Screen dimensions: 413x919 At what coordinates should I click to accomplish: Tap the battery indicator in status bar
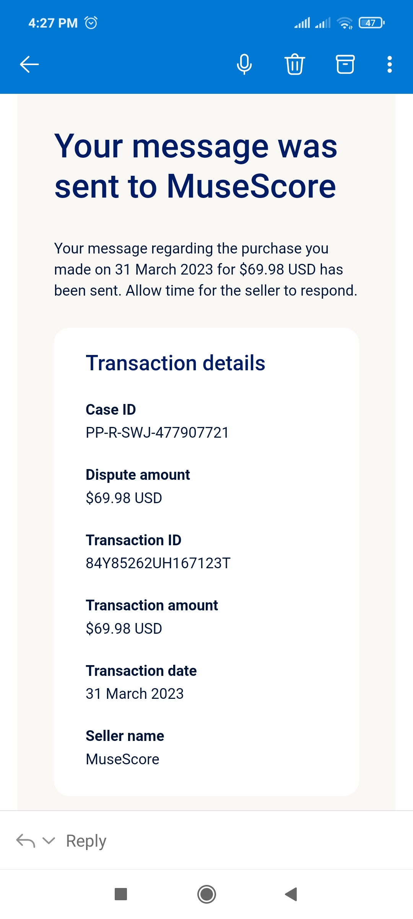pos(371,23)
